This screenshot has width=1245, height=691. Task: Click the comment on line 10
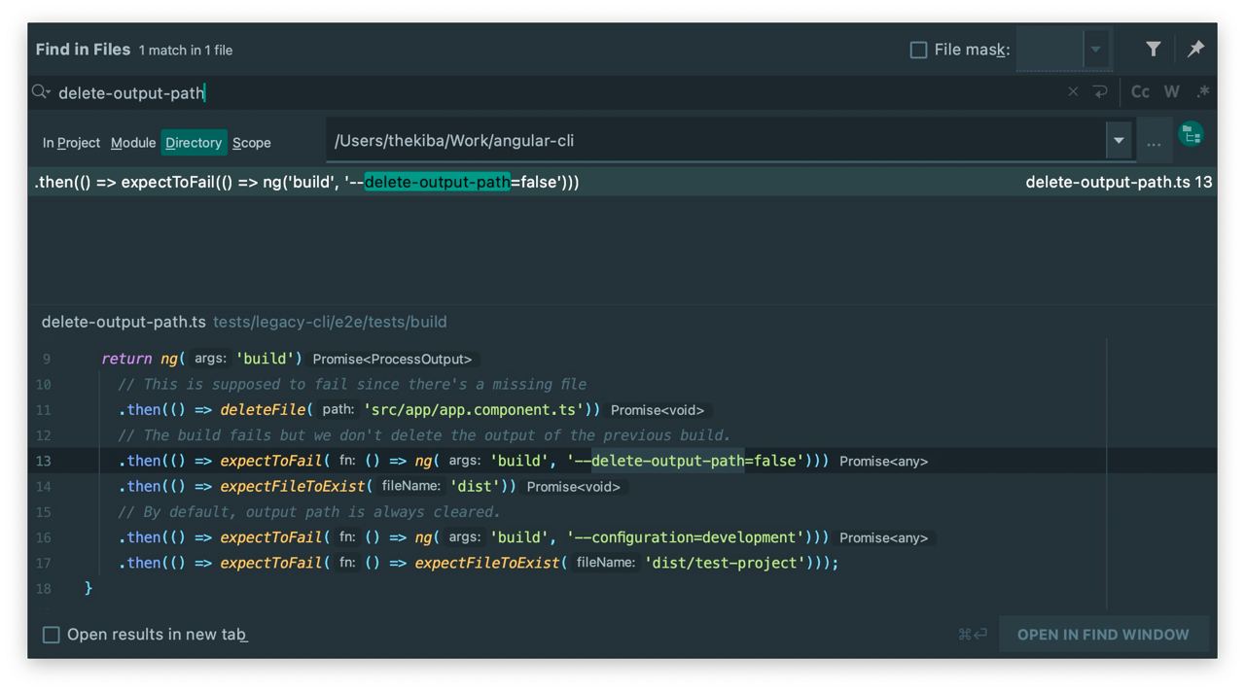point(352,385)
